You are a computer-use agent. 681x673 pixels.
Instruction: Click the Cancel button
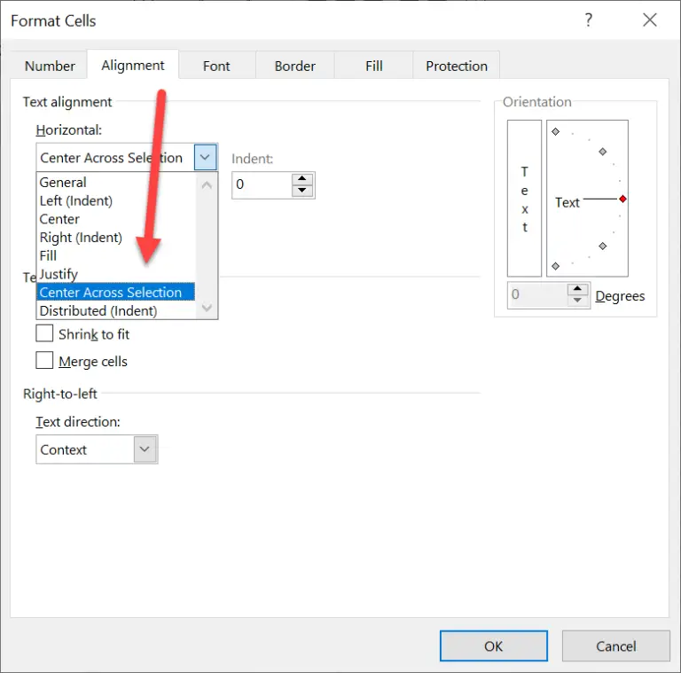[x=616, y=646]
